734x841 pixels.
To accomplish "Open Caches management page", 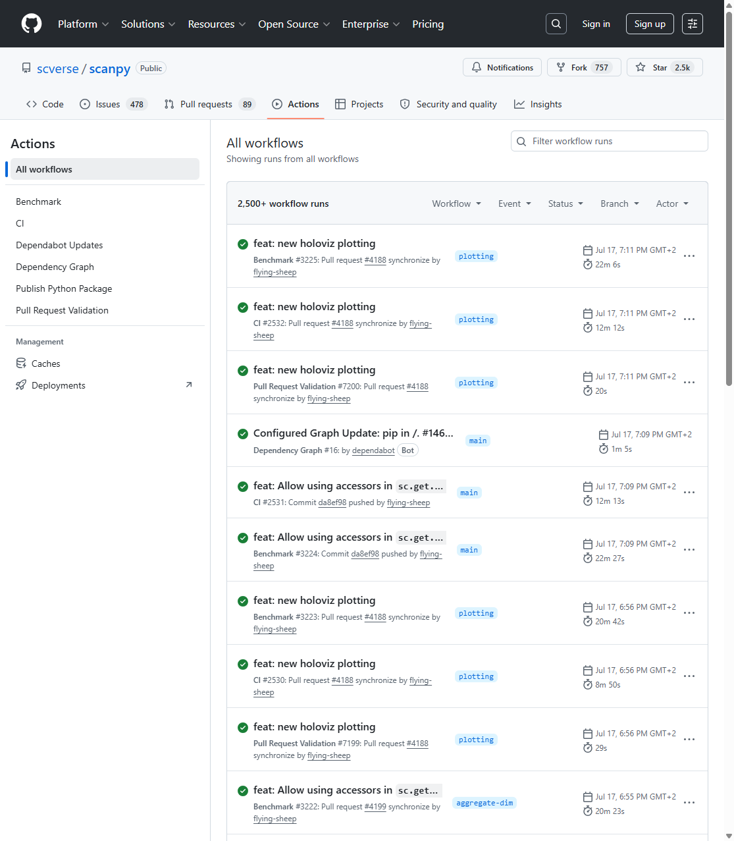I will 105,364.
